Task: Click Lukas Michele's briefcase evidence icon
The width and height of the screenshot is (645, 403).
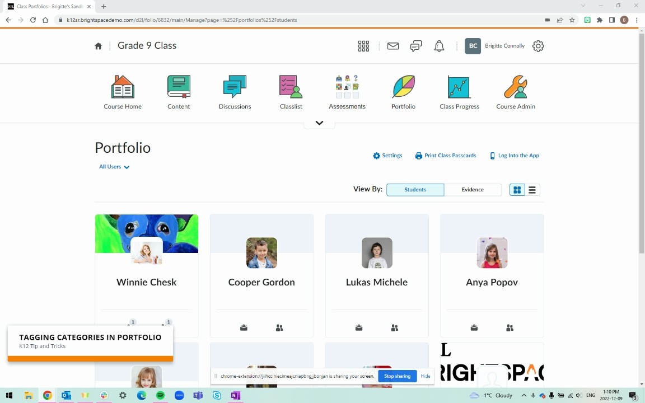Action: [359, 328]
